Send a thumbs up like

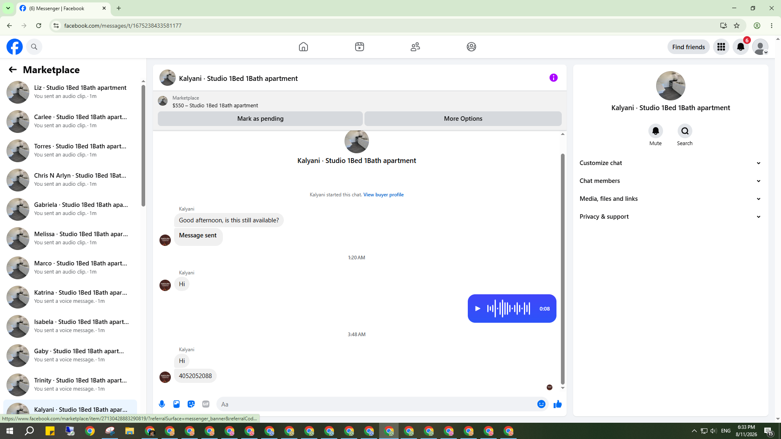click(x=558, y=404)
